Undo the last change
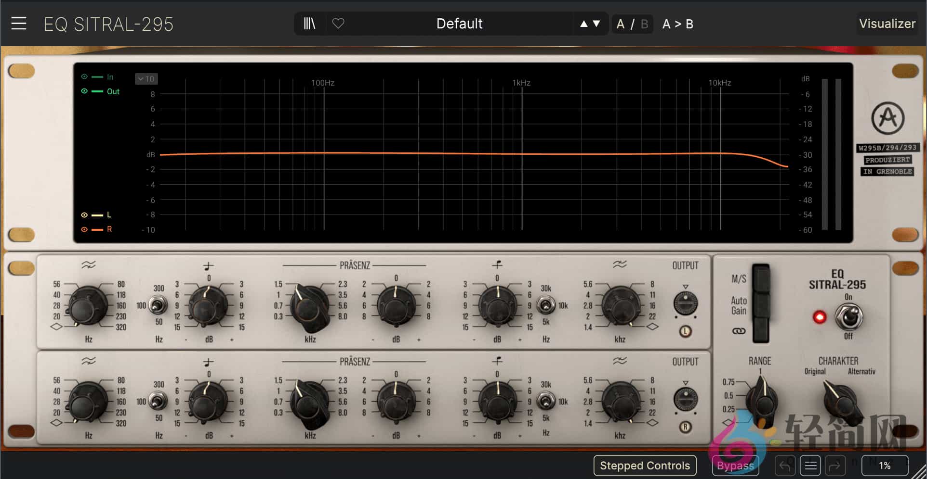 (x=784, y=465)
